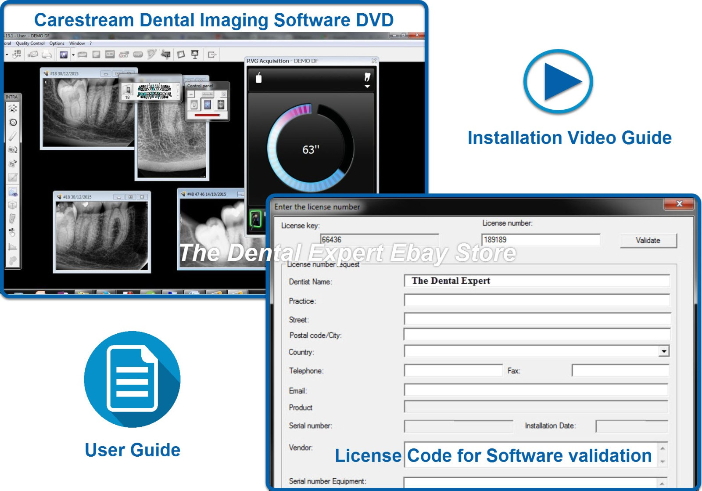Screen dimensions: 702x491
Task: Open the Window menu
Action: (x=77, y=43)
